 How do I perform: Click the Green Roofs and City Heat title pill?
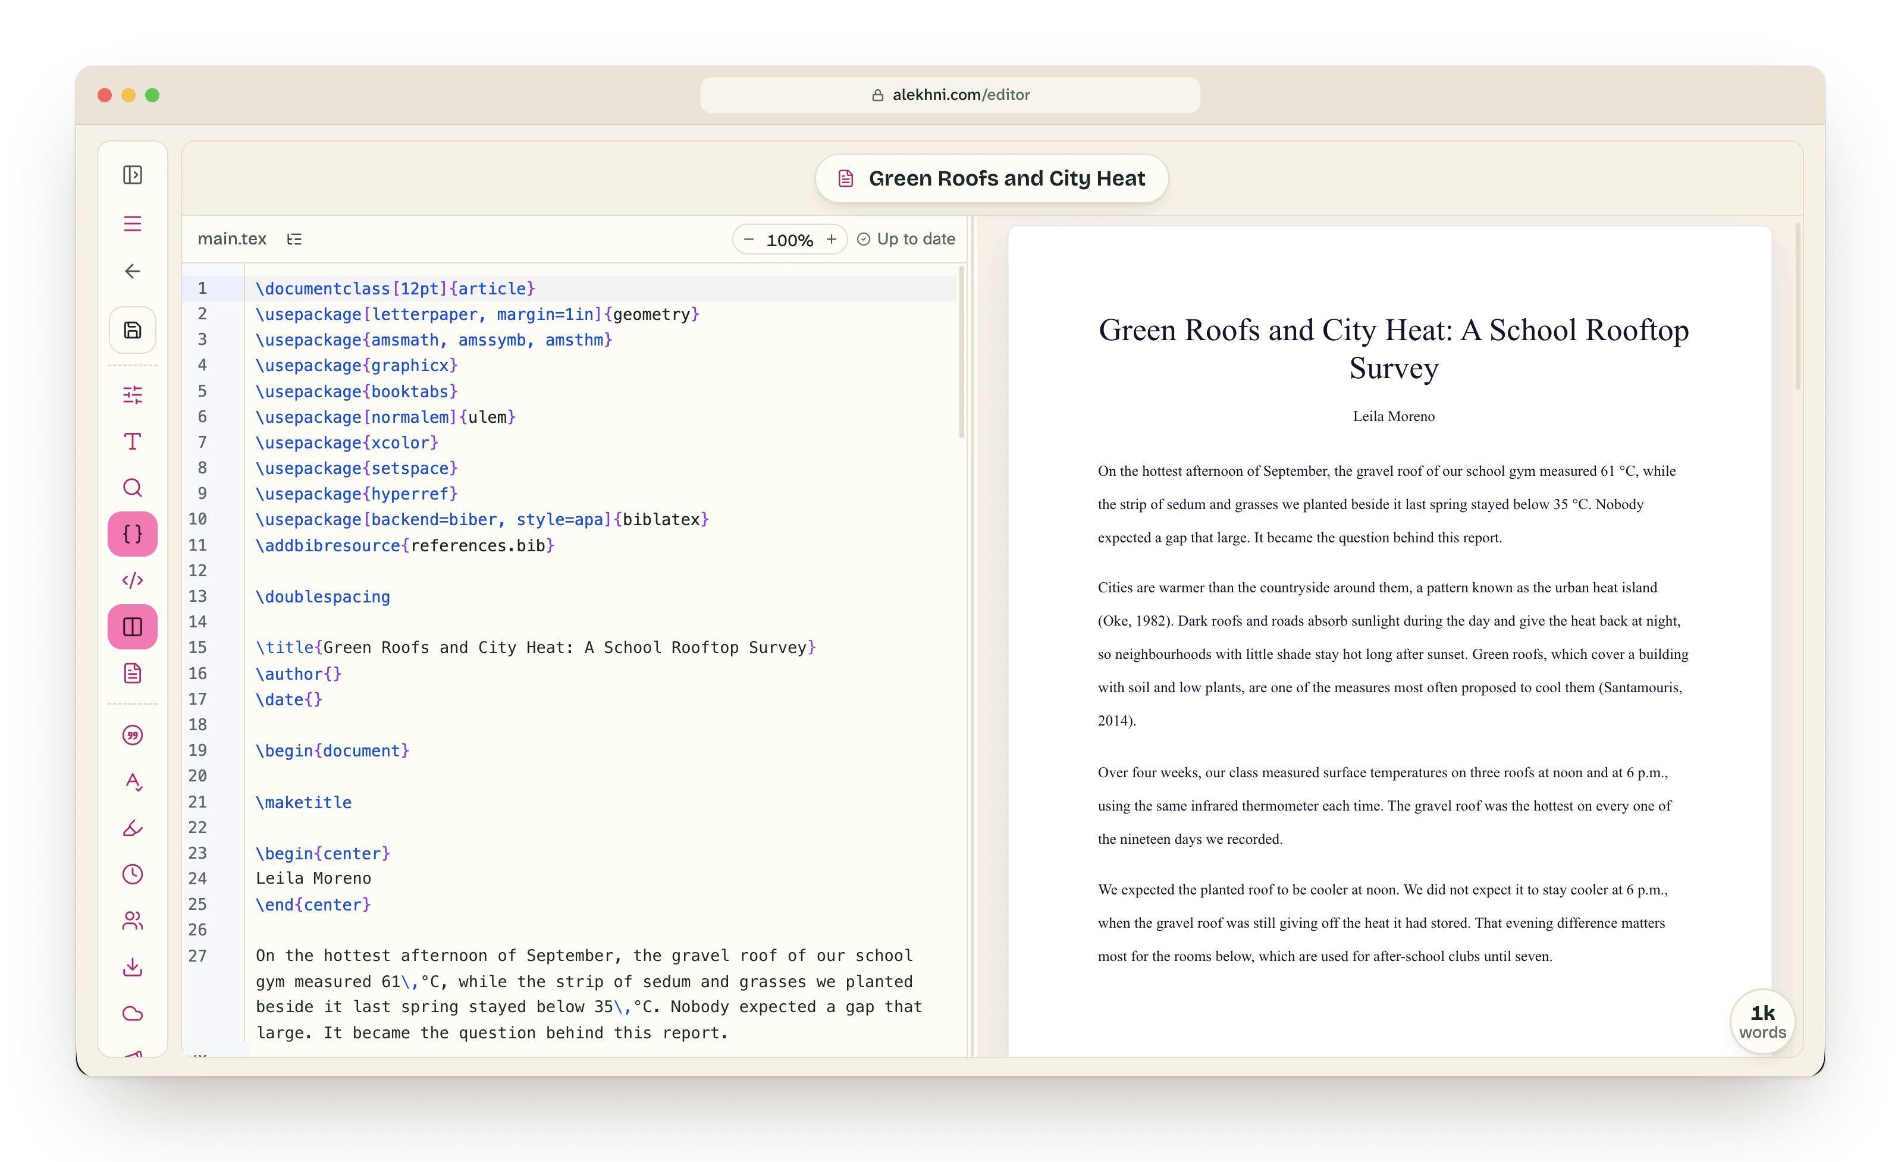click(x=992, y=178)
